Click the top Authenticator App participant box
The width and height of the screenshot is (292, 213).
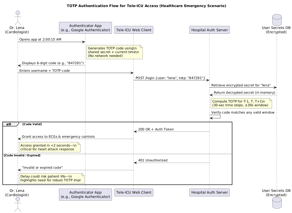click(x=85, y=28)
